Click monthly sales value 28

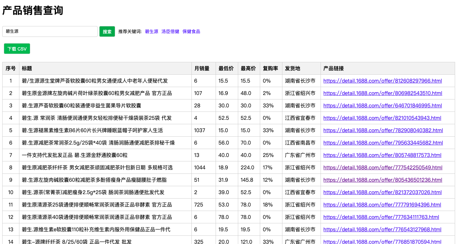pyautogui.click(x=197, y=105)
